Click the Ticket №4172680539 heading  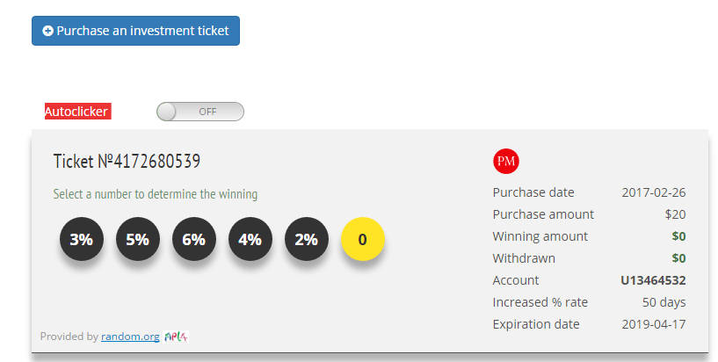coord(127,162)
